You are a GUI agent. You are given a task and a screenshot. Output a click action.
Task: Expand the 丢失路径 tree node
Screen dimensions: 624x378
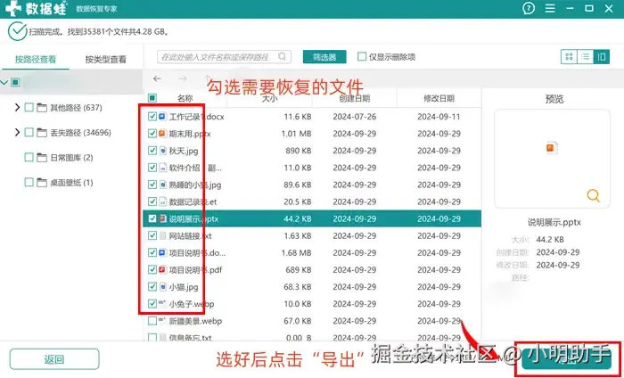17,133
